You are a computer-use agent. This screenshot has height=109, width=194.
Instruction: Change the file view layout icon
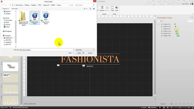coord(85,9)
